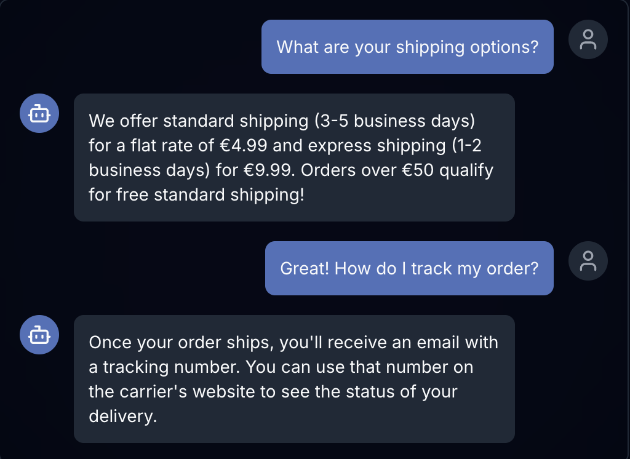Click the bot reply about receiving a tracking email

pyautogui.click(x=294, y=379)
